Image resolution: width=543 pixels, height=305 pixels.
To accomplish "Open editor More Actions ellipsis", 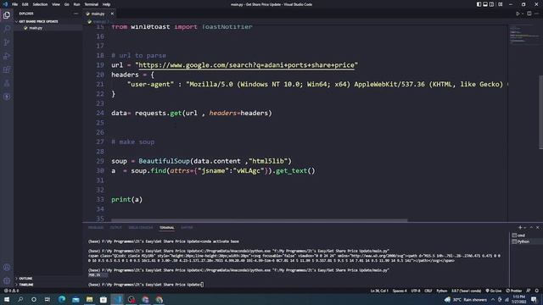I will click(536, 14).
